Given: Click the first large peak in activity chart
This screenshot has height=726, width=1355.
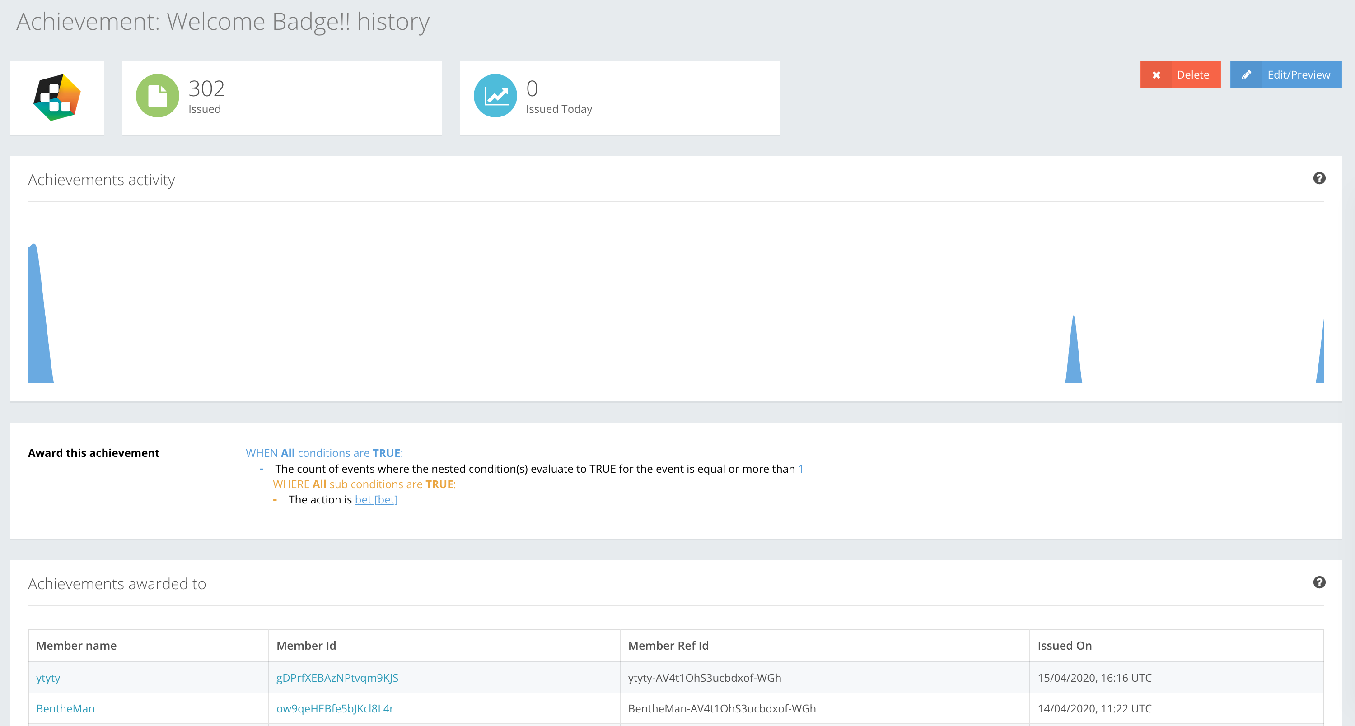Looking at the screenshot, I should click(38, 316).
